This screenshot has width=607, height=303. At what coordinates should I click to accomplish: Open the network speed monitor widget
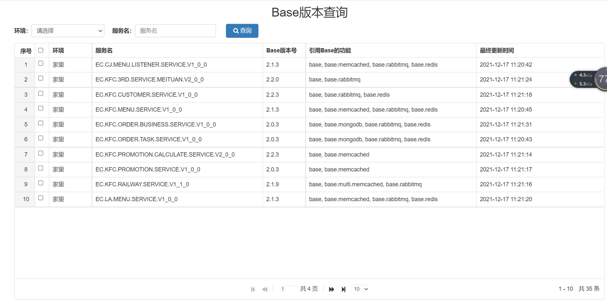click(588, 79)
